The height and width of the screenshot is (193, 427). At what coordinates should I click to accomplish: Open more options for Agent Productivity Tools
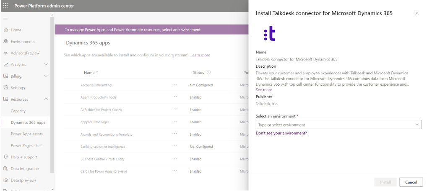[x=174, y=96]
